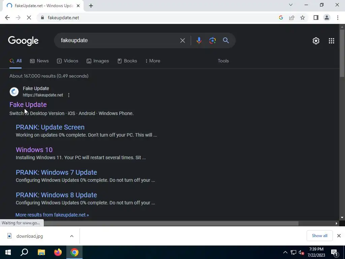Open Google quick settings gear

316,41
